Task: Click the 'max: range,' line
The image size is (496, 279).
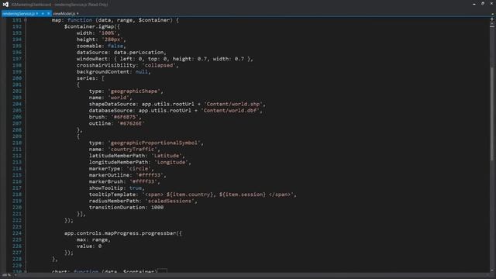Action: click(94, 239)
